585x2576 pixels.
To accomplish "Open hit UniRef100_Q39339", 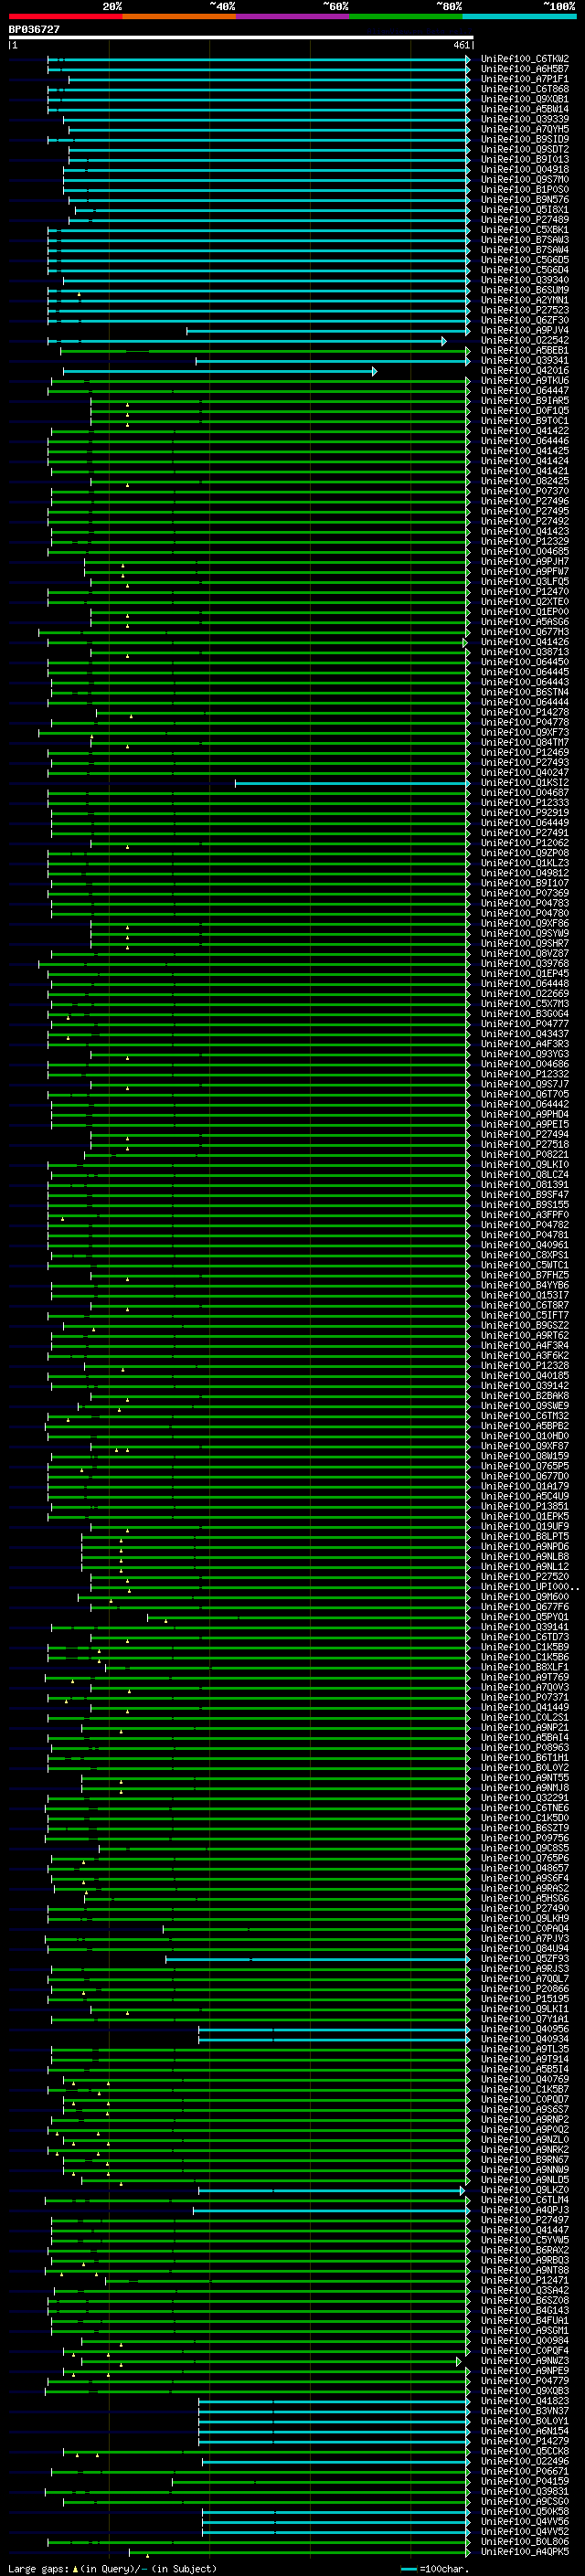I will coord(524,119).
